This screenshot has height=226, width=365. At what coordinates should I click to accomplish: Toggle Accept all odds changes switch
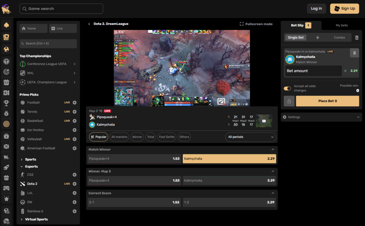coord(287,88)
